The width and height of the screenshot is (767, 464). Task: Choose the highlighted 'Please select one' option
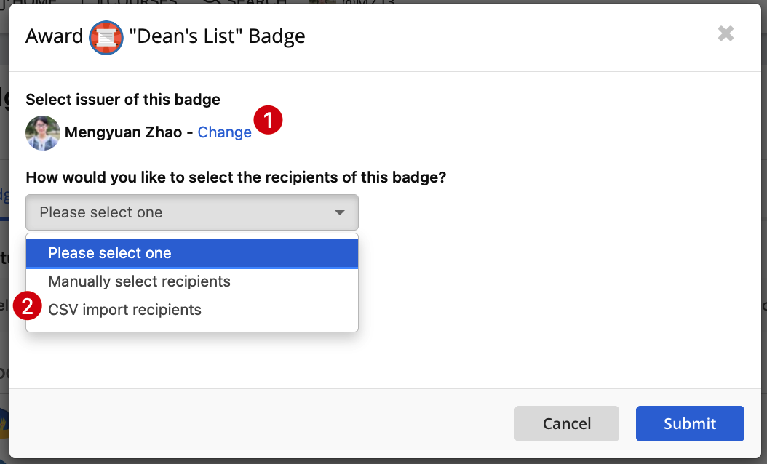192,253
